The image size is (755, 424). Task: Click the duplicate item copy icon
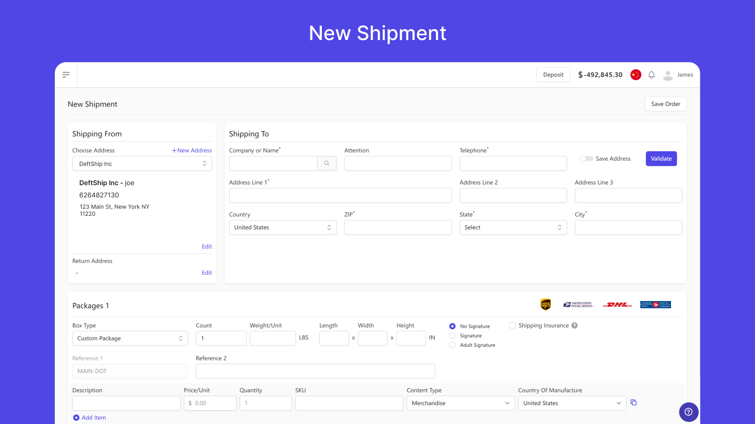634,402
